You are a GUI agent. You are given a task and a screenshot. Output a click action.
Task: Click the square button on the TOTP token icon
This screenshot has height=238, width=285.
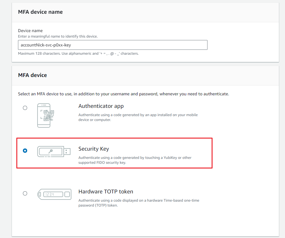click(67, 194)
